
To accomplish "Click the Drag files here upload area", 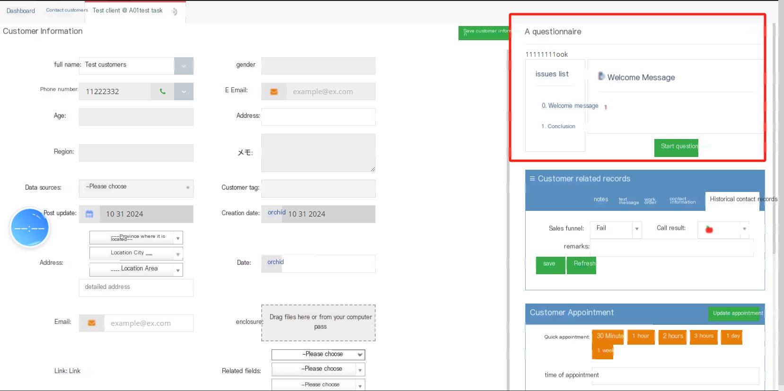I will pos(318,323).
